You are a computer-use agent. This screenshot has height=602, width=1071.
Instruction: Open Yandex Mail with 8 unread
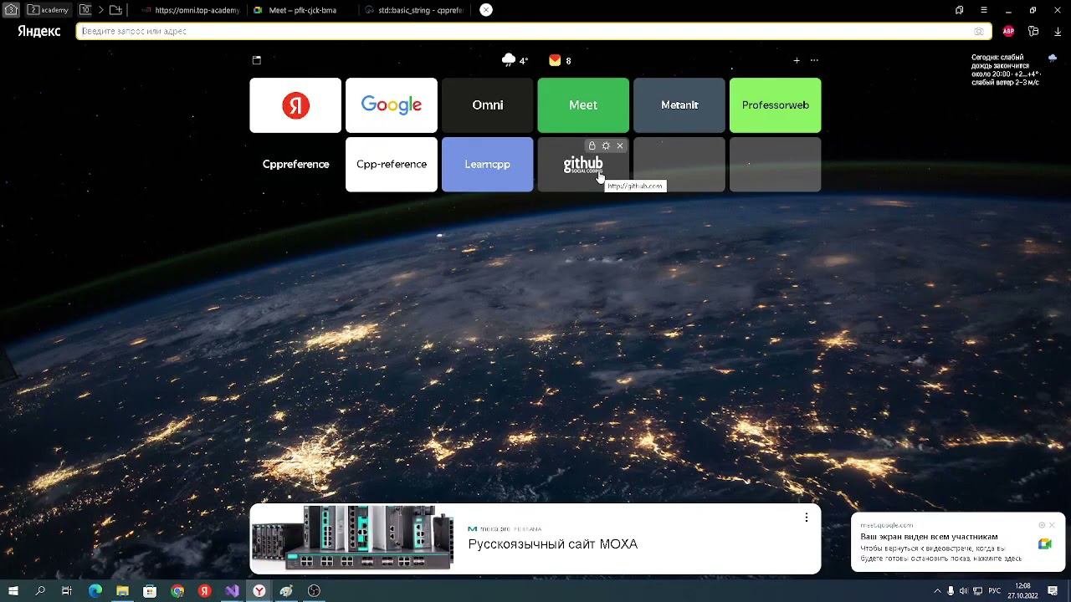coord(560,60)
